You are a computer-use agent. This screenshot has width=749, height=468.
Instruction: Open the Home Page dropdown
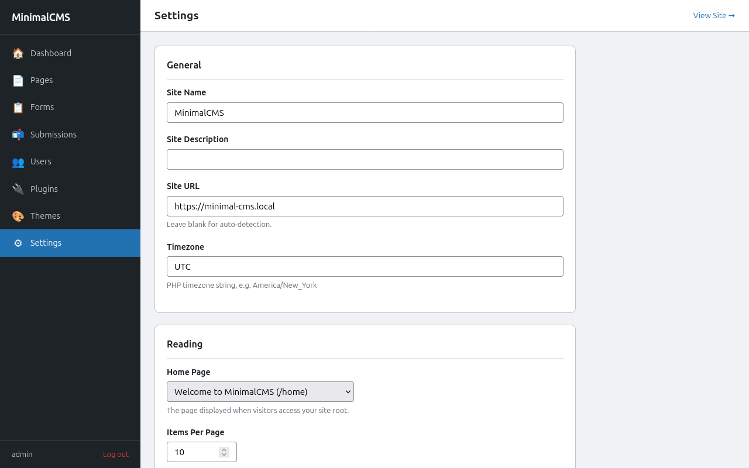click(x=260, y=392)
